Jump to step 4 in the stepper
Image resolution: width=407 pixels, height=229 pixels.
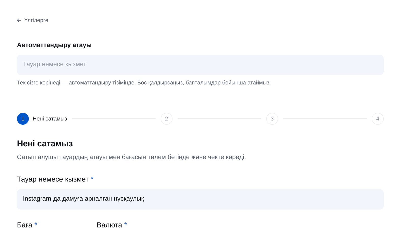(x=378, y=119)
